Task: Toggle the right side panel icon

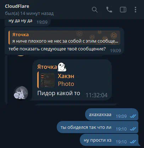Action: pyautogui.click(x=123, y=10)
